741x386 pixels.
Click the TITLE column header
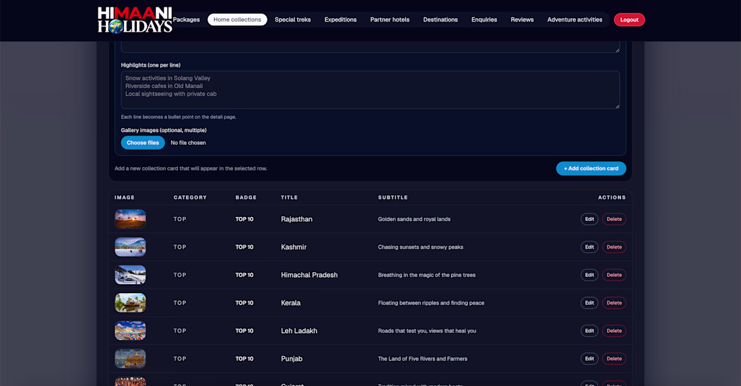click(x=289, y=197)
